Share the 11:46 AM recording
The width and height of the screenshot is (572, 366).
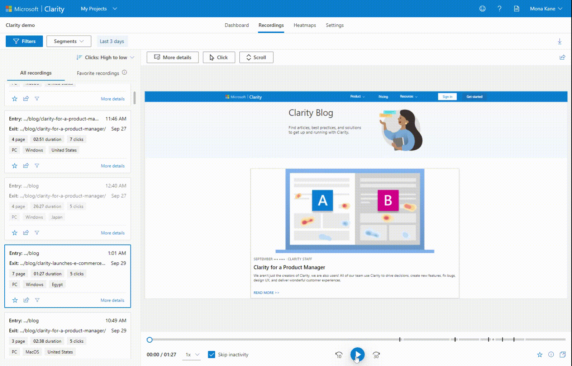(x=26, y=166)
